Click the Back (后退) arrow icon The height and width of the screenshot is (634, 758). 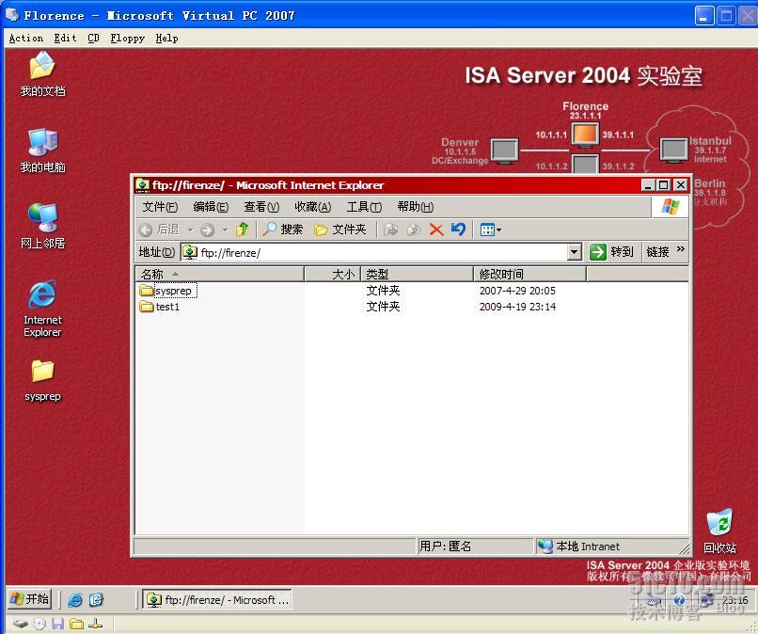[x=146, y=230]
